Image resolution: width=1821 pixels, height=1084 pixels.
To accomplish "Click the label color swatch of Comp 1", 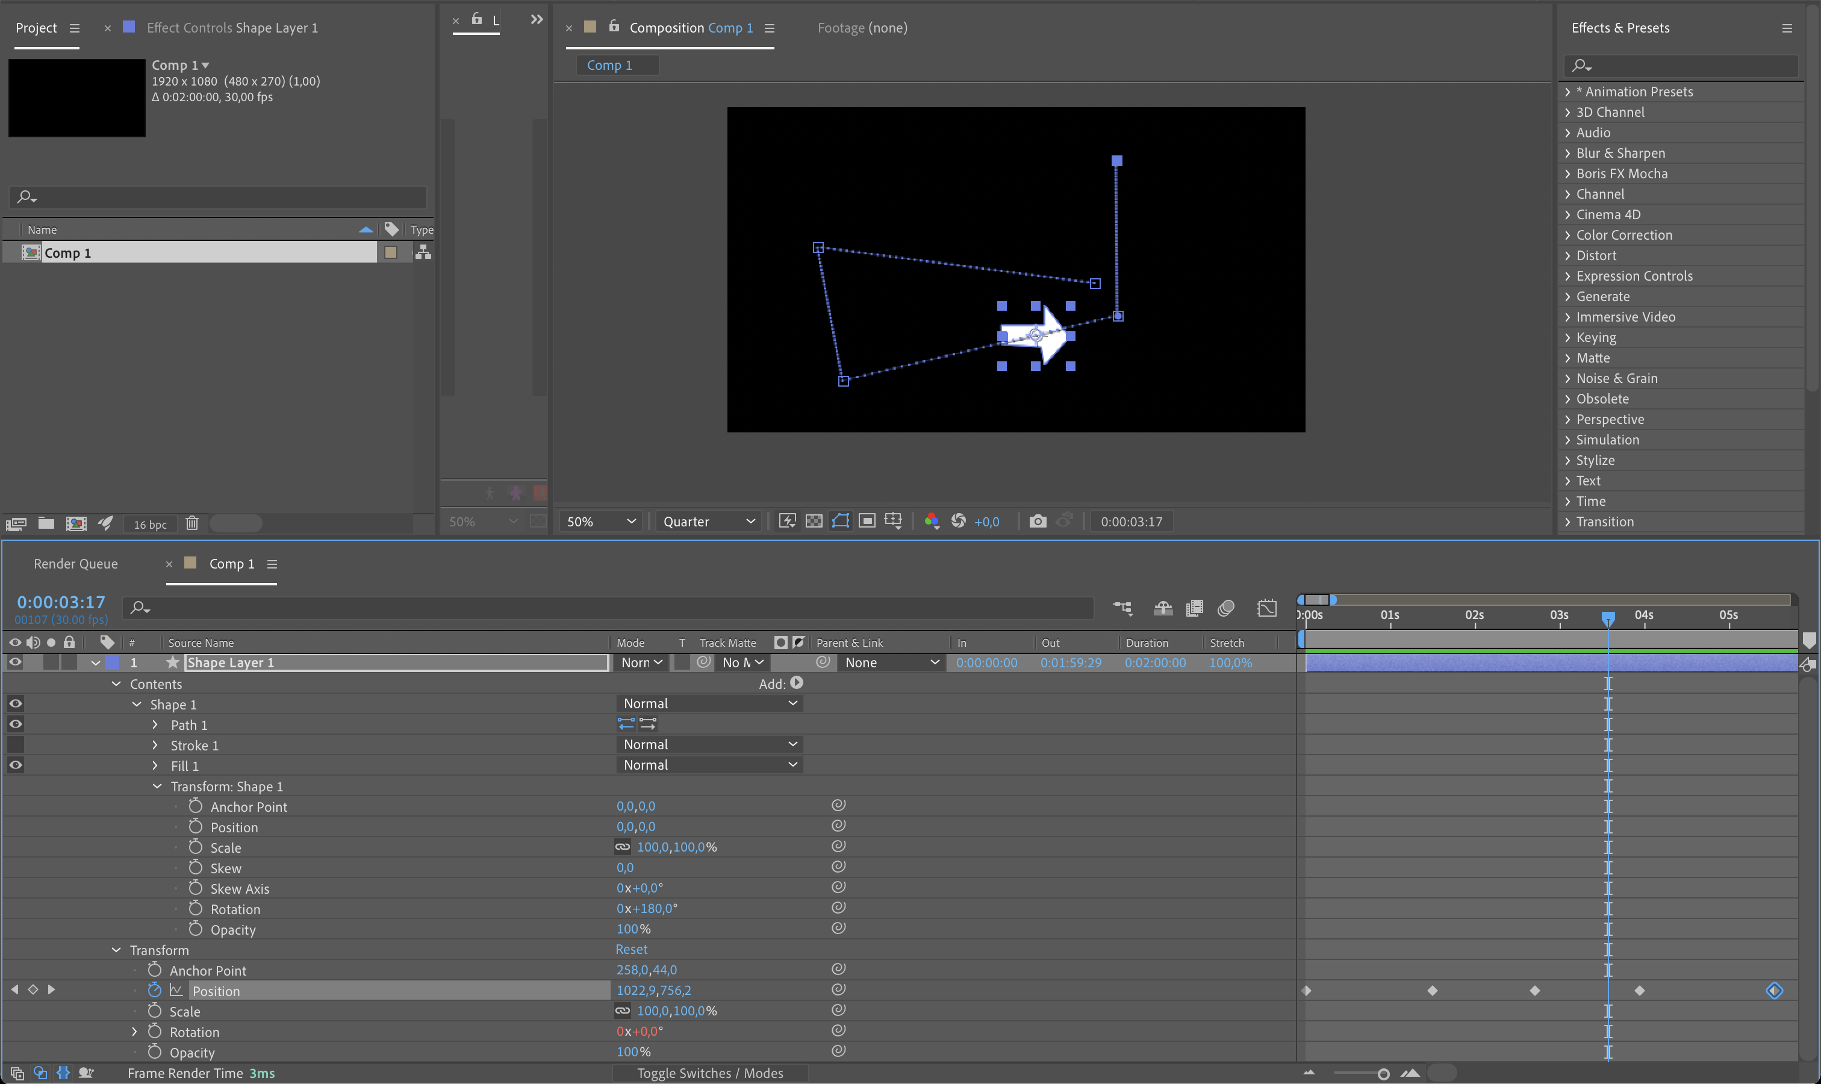I will pos(392,252).
